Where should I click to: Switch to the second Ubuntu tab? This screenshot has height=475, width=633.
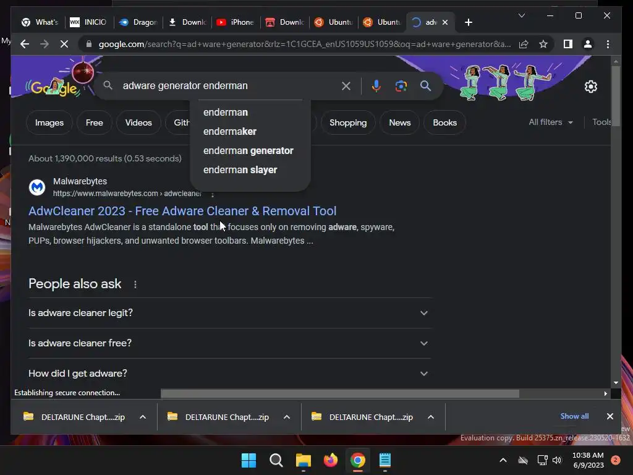pos(382,22)
